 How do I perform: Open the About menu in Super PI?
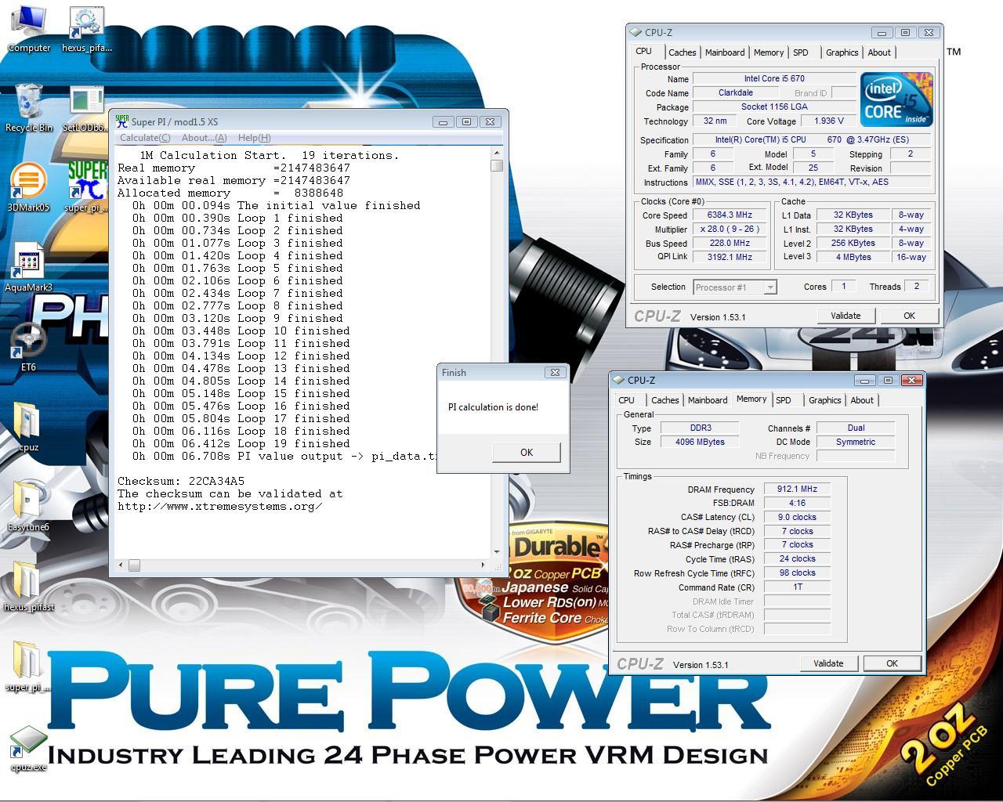tap(204, 138)
